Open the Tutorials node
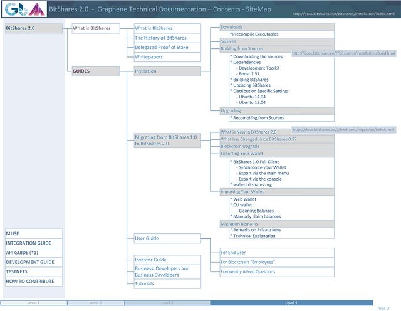The image size is (401, 311). (167, 284)
